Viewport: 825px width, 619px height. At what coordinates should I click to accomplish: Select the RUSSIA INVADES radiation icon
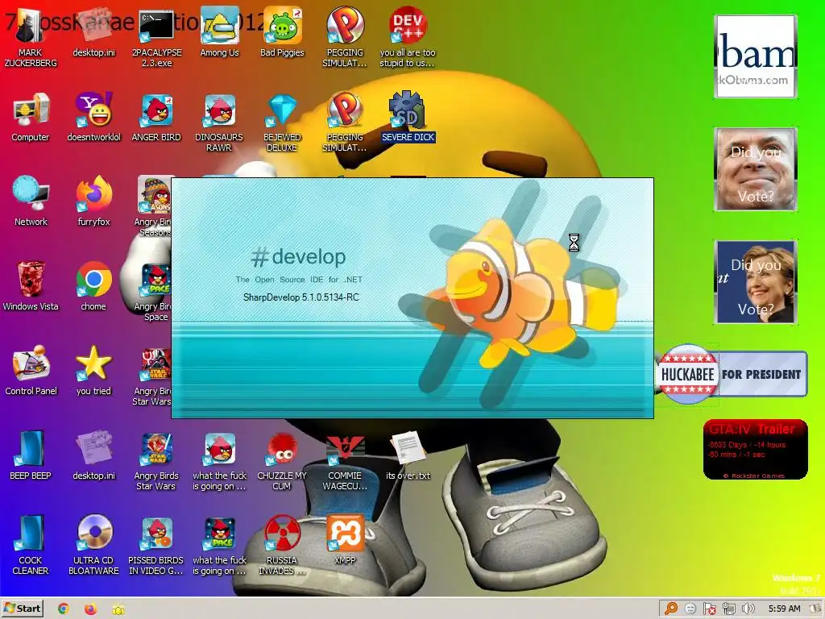tap(283, 546)
